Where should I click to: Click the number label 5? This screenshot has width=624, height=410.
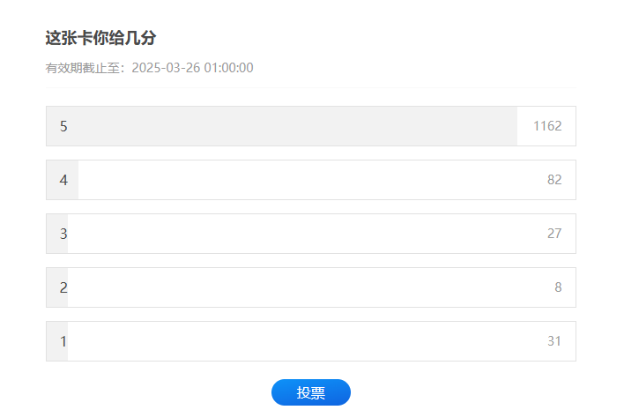63,127
